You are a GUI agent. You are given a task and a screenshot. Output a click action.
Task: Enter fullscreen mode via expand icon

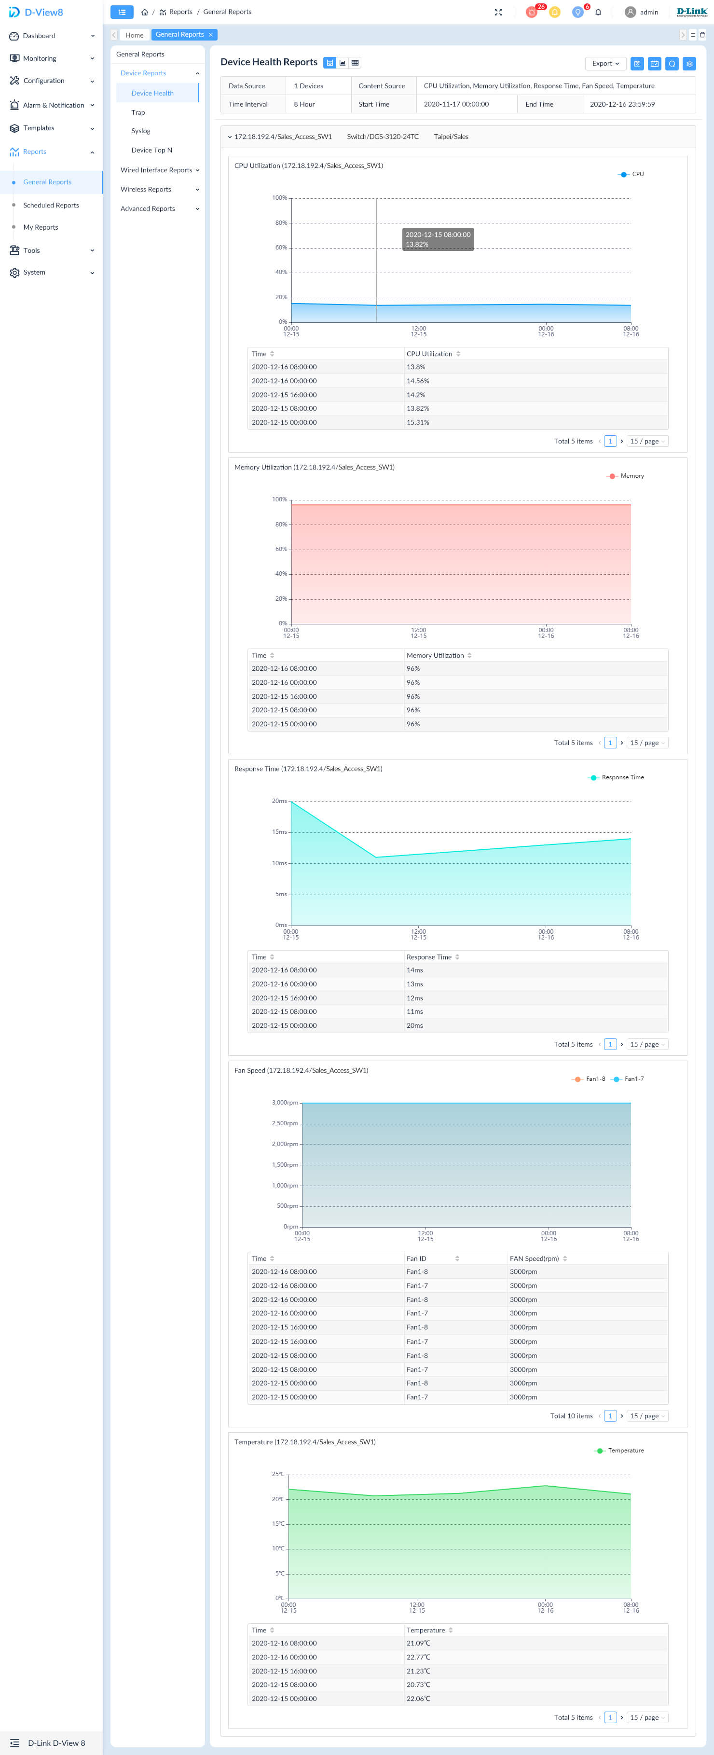498,12
